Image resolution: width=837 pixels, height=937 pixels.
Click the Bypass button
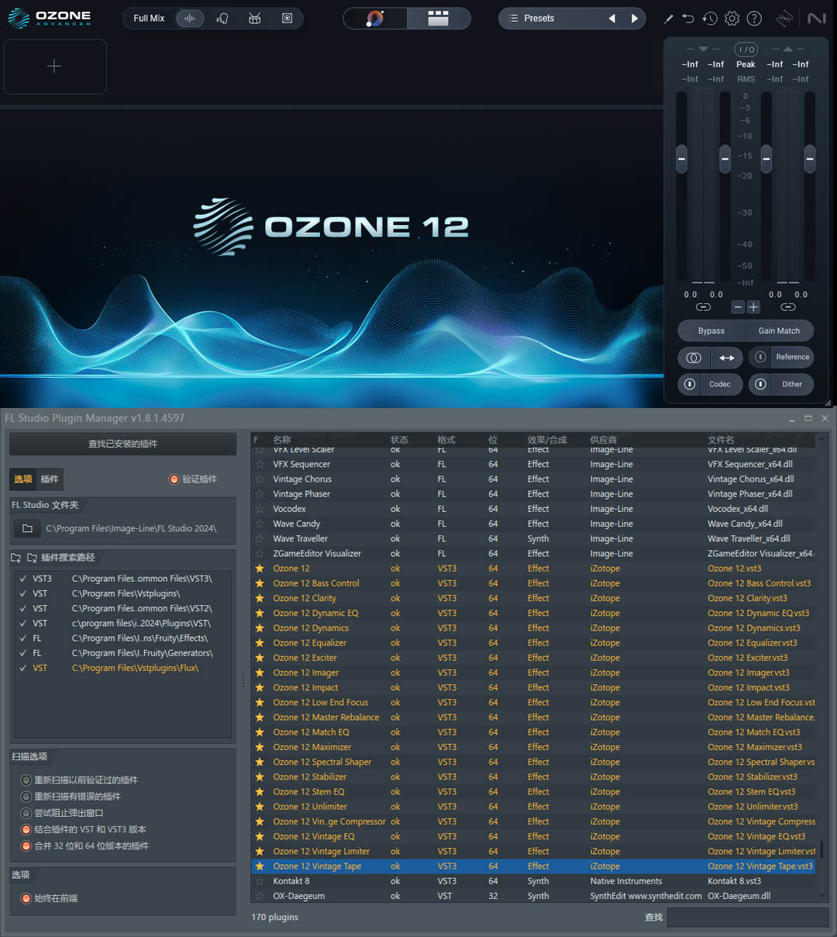[711, 330]
